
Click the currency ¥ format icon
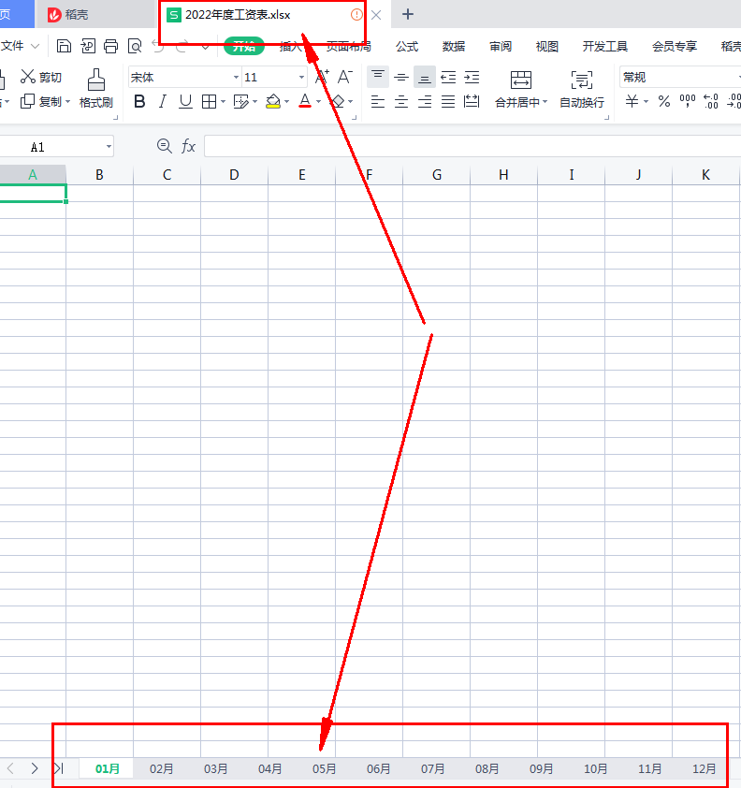(x=632, y=101)
